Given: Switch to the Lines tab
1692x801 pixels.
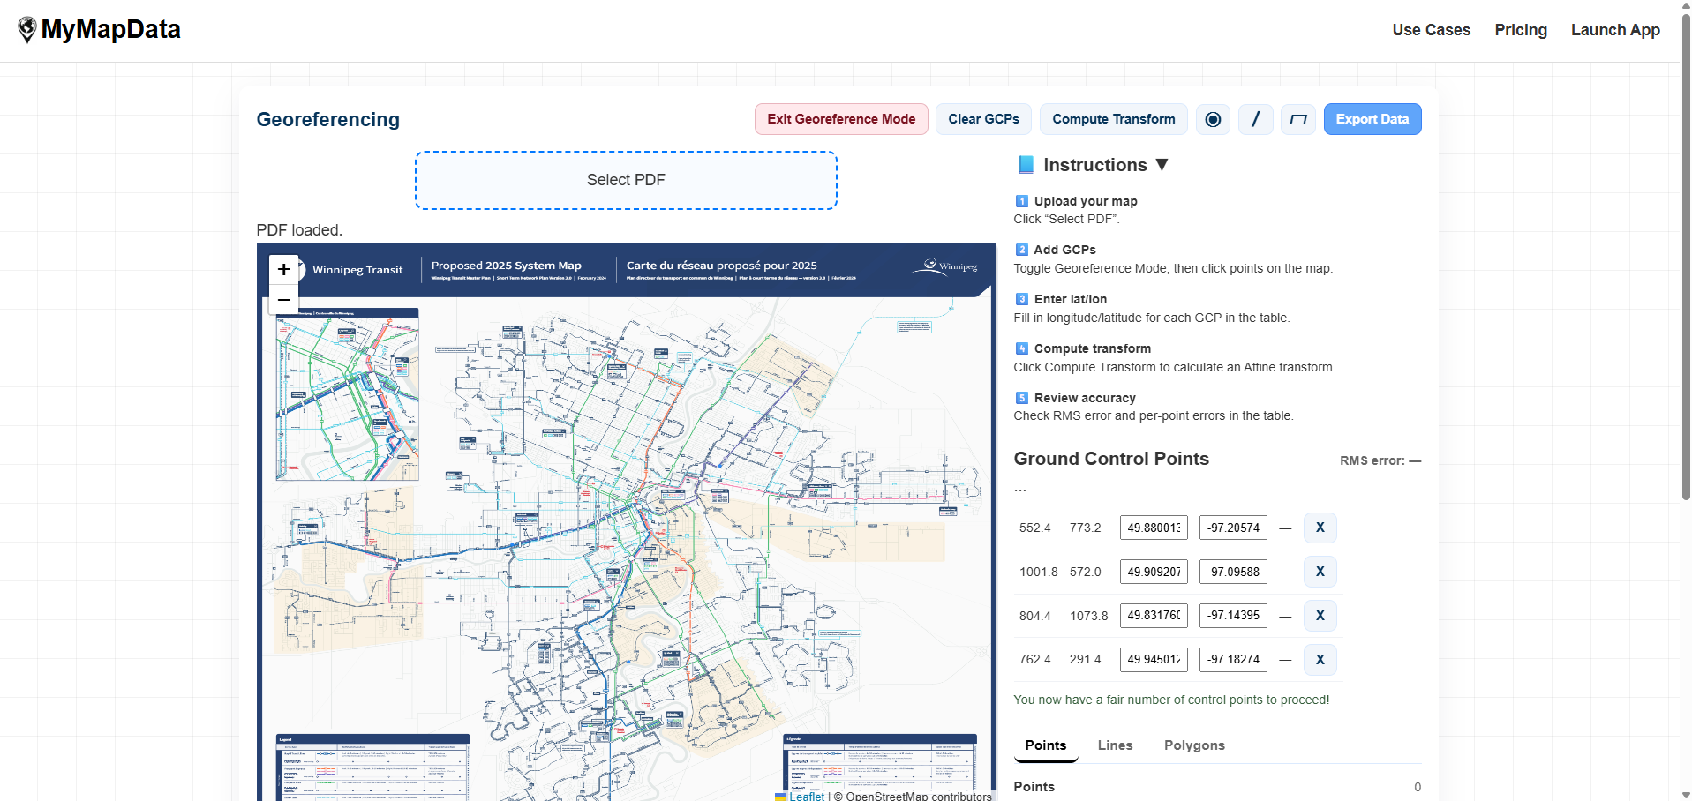Looking at the screenshot, I should pyautogui.click(x=1115, y=745).
